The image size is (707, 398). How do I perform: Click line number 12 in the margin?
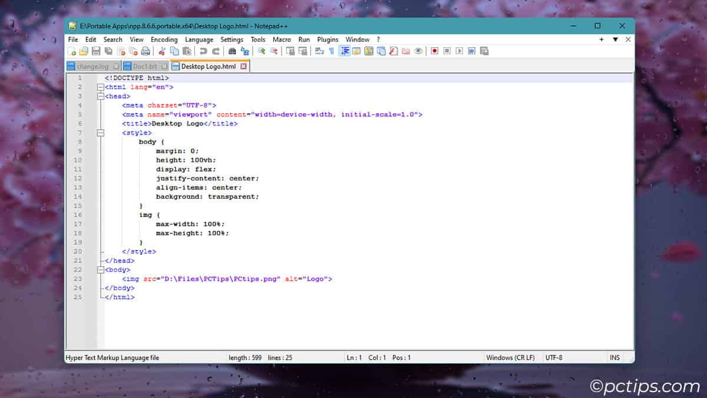pos(79,178)
